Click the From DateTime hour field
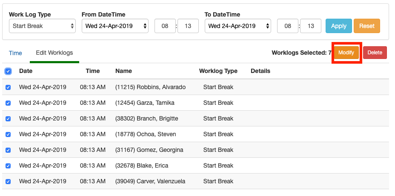 point(165,26)
